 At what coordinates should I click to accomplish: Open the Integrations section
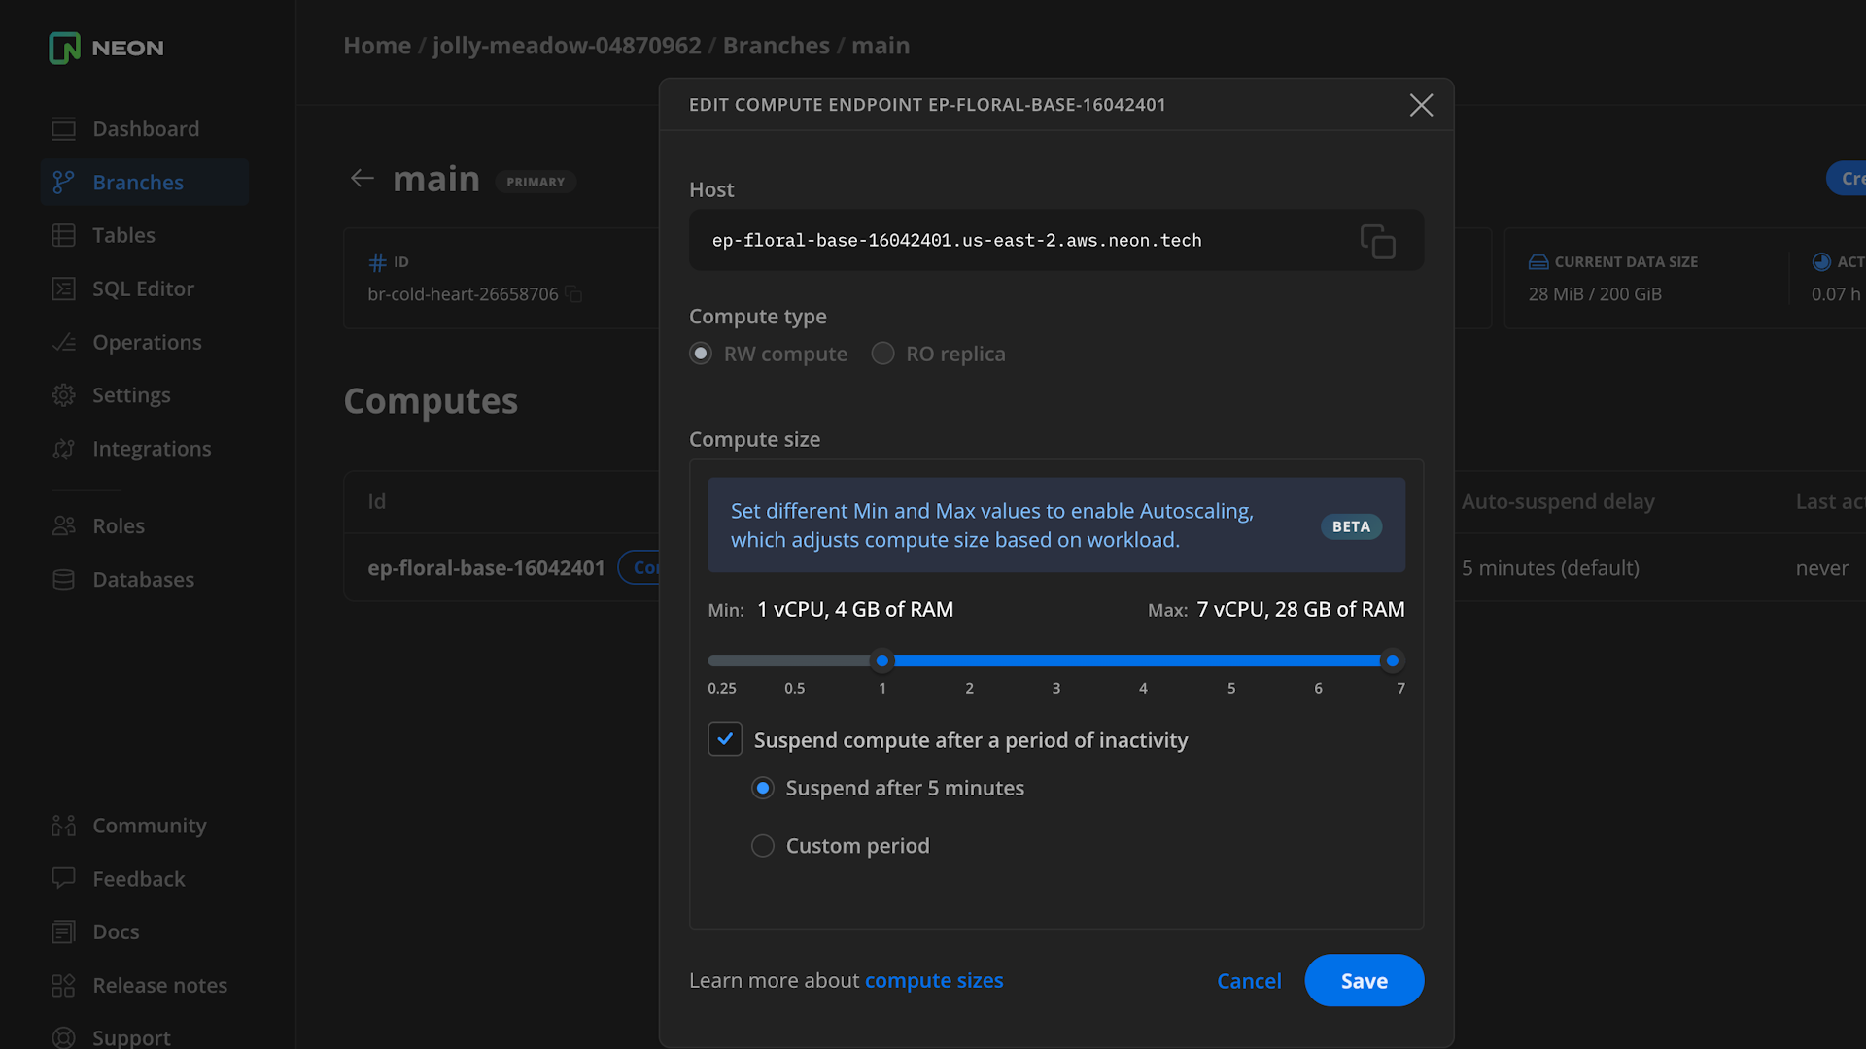pos(152,449)
